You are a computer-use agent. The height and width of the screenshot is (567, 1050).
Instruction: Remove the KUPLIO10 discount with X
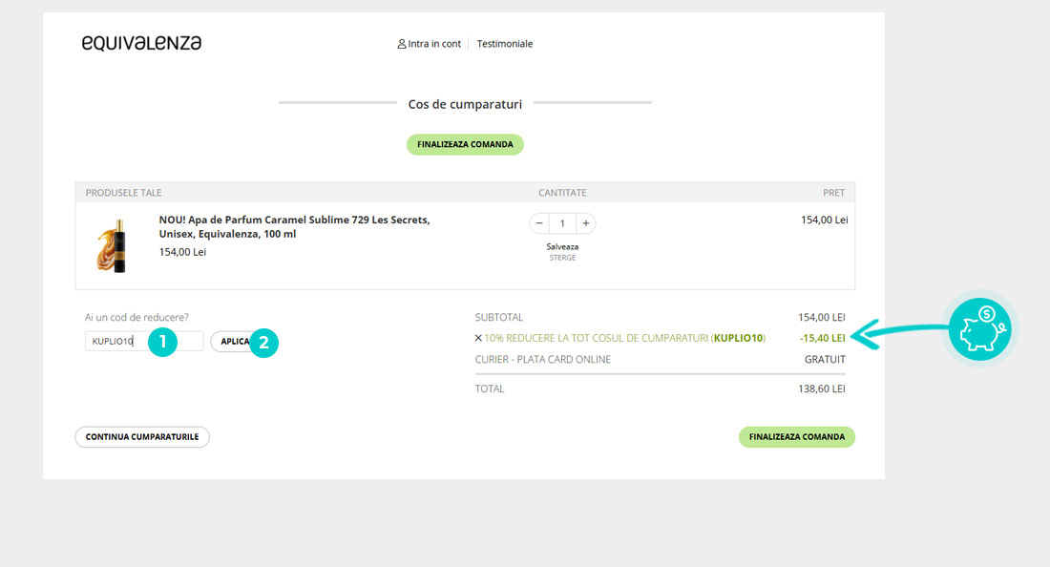tap(478, 338)
